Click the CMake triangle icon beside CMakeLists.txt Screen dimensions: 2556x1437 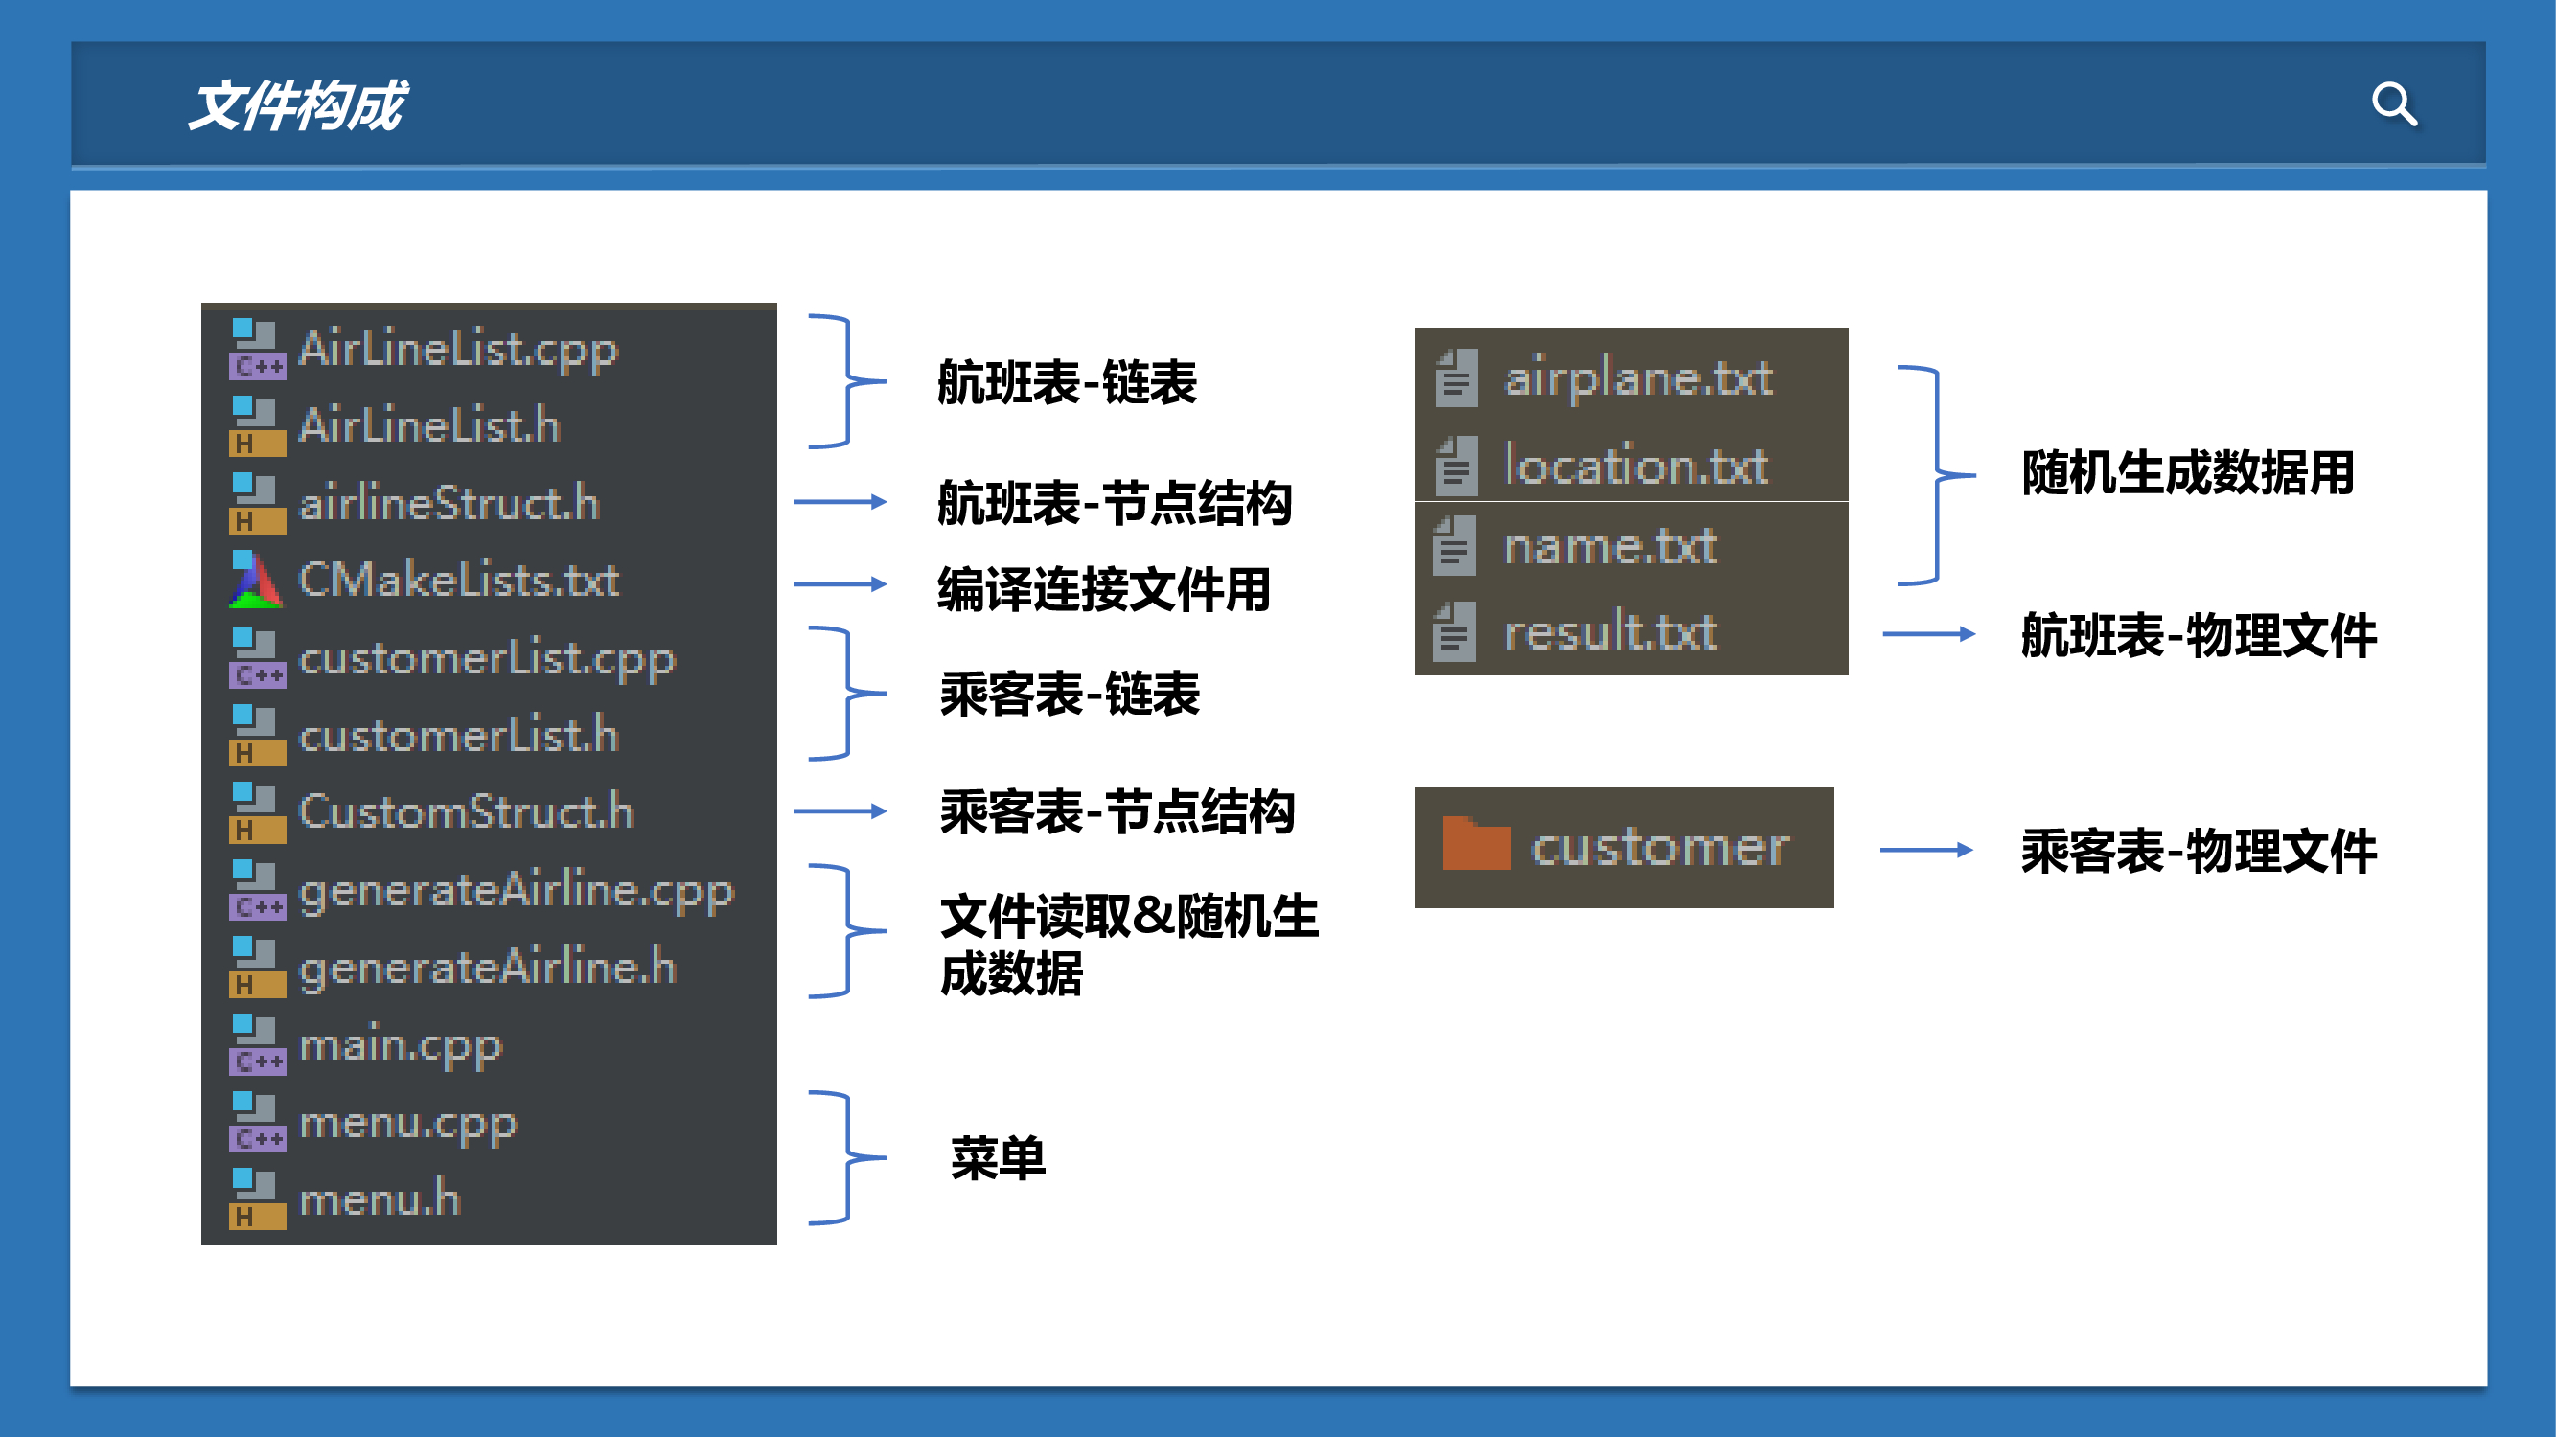click(x=257, y=581)
